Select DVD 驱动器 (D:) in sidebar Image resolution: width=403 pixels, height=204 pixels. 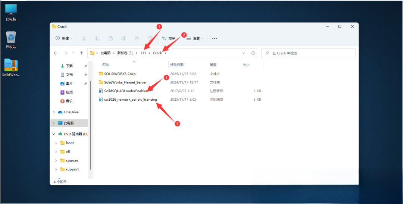point(76,134)
